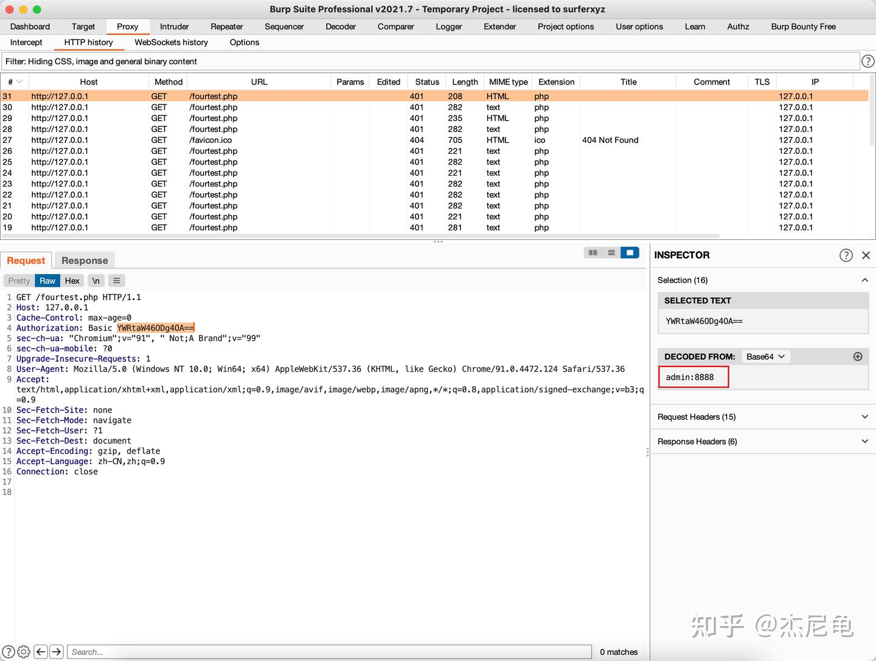The height and width of the screenshot is (661, 876).
Task: Open search settings gear icon
Action: (24, 652)
